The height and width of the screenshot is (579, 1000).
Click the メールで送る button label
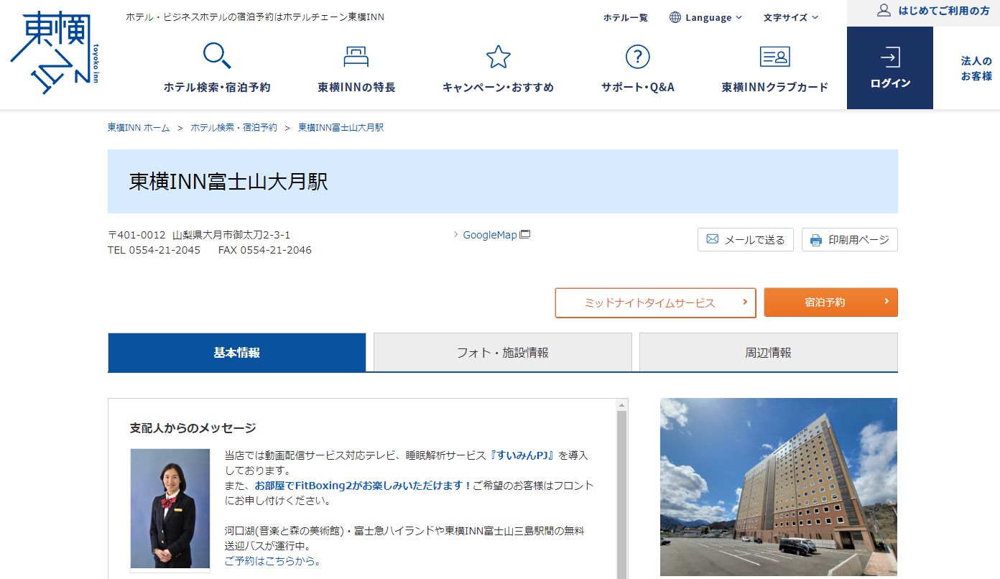coord(754,240)
